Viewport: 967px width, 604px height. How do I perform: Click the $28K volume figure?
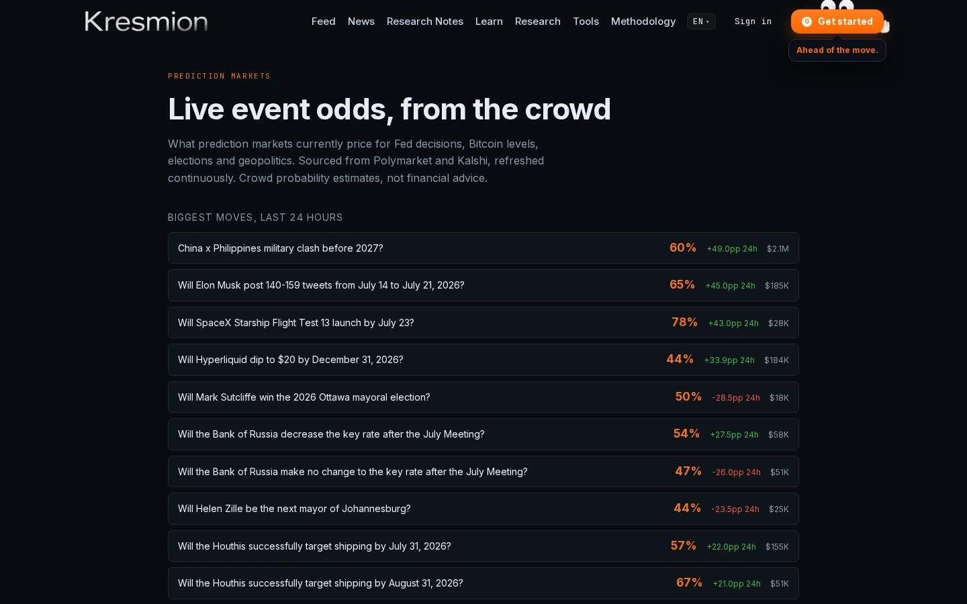click(778, 323)
